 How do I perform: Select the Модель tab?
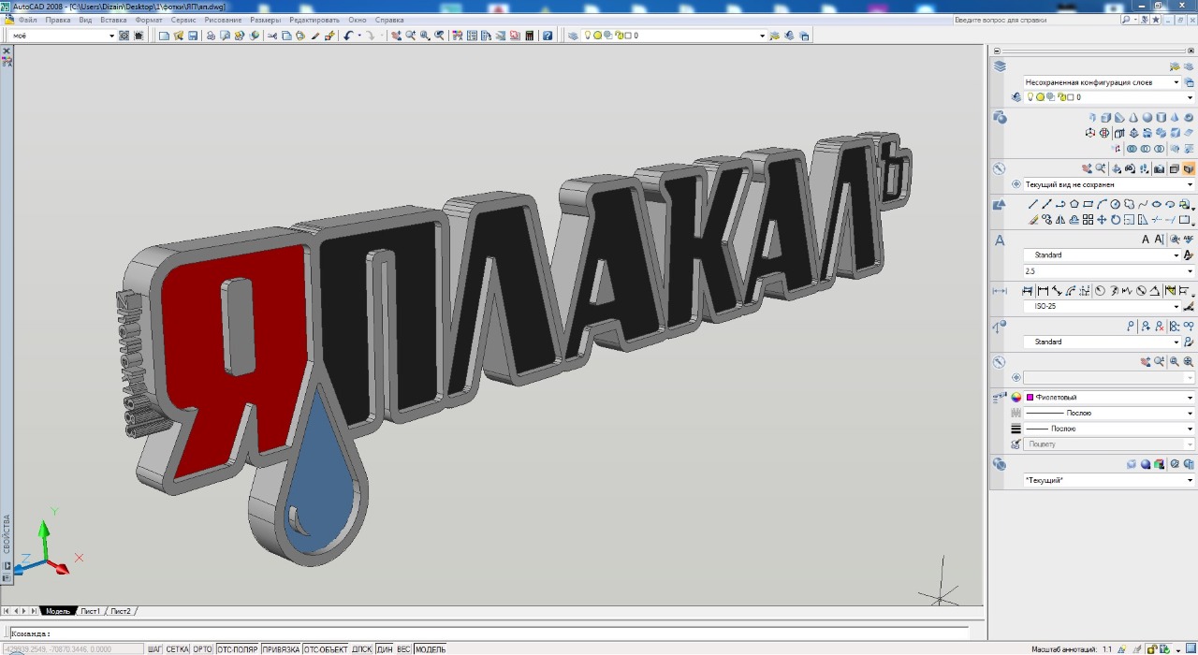[x=58, y=611]
